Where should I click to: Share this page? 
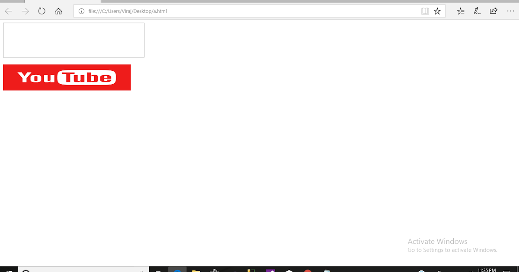[x=493, y=11]
